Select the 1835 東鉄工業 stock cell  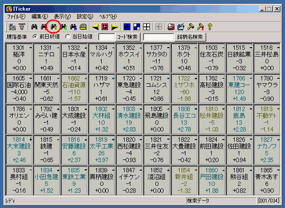74,181
